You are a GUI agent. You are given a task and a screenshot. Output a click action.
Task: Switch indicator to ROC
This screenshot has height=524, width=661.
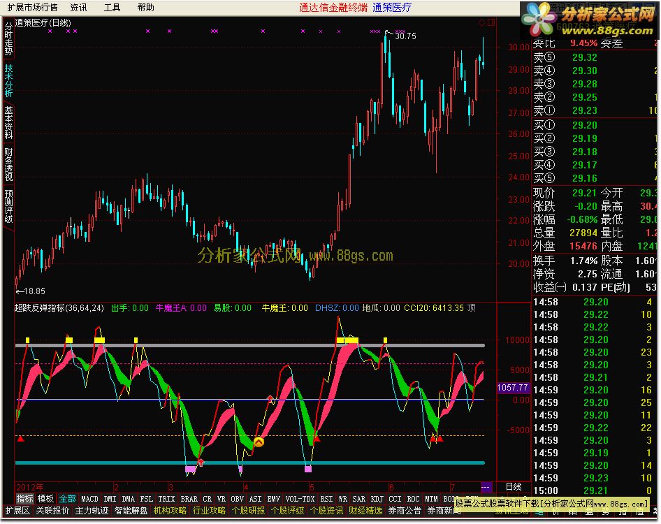[413, 499]
